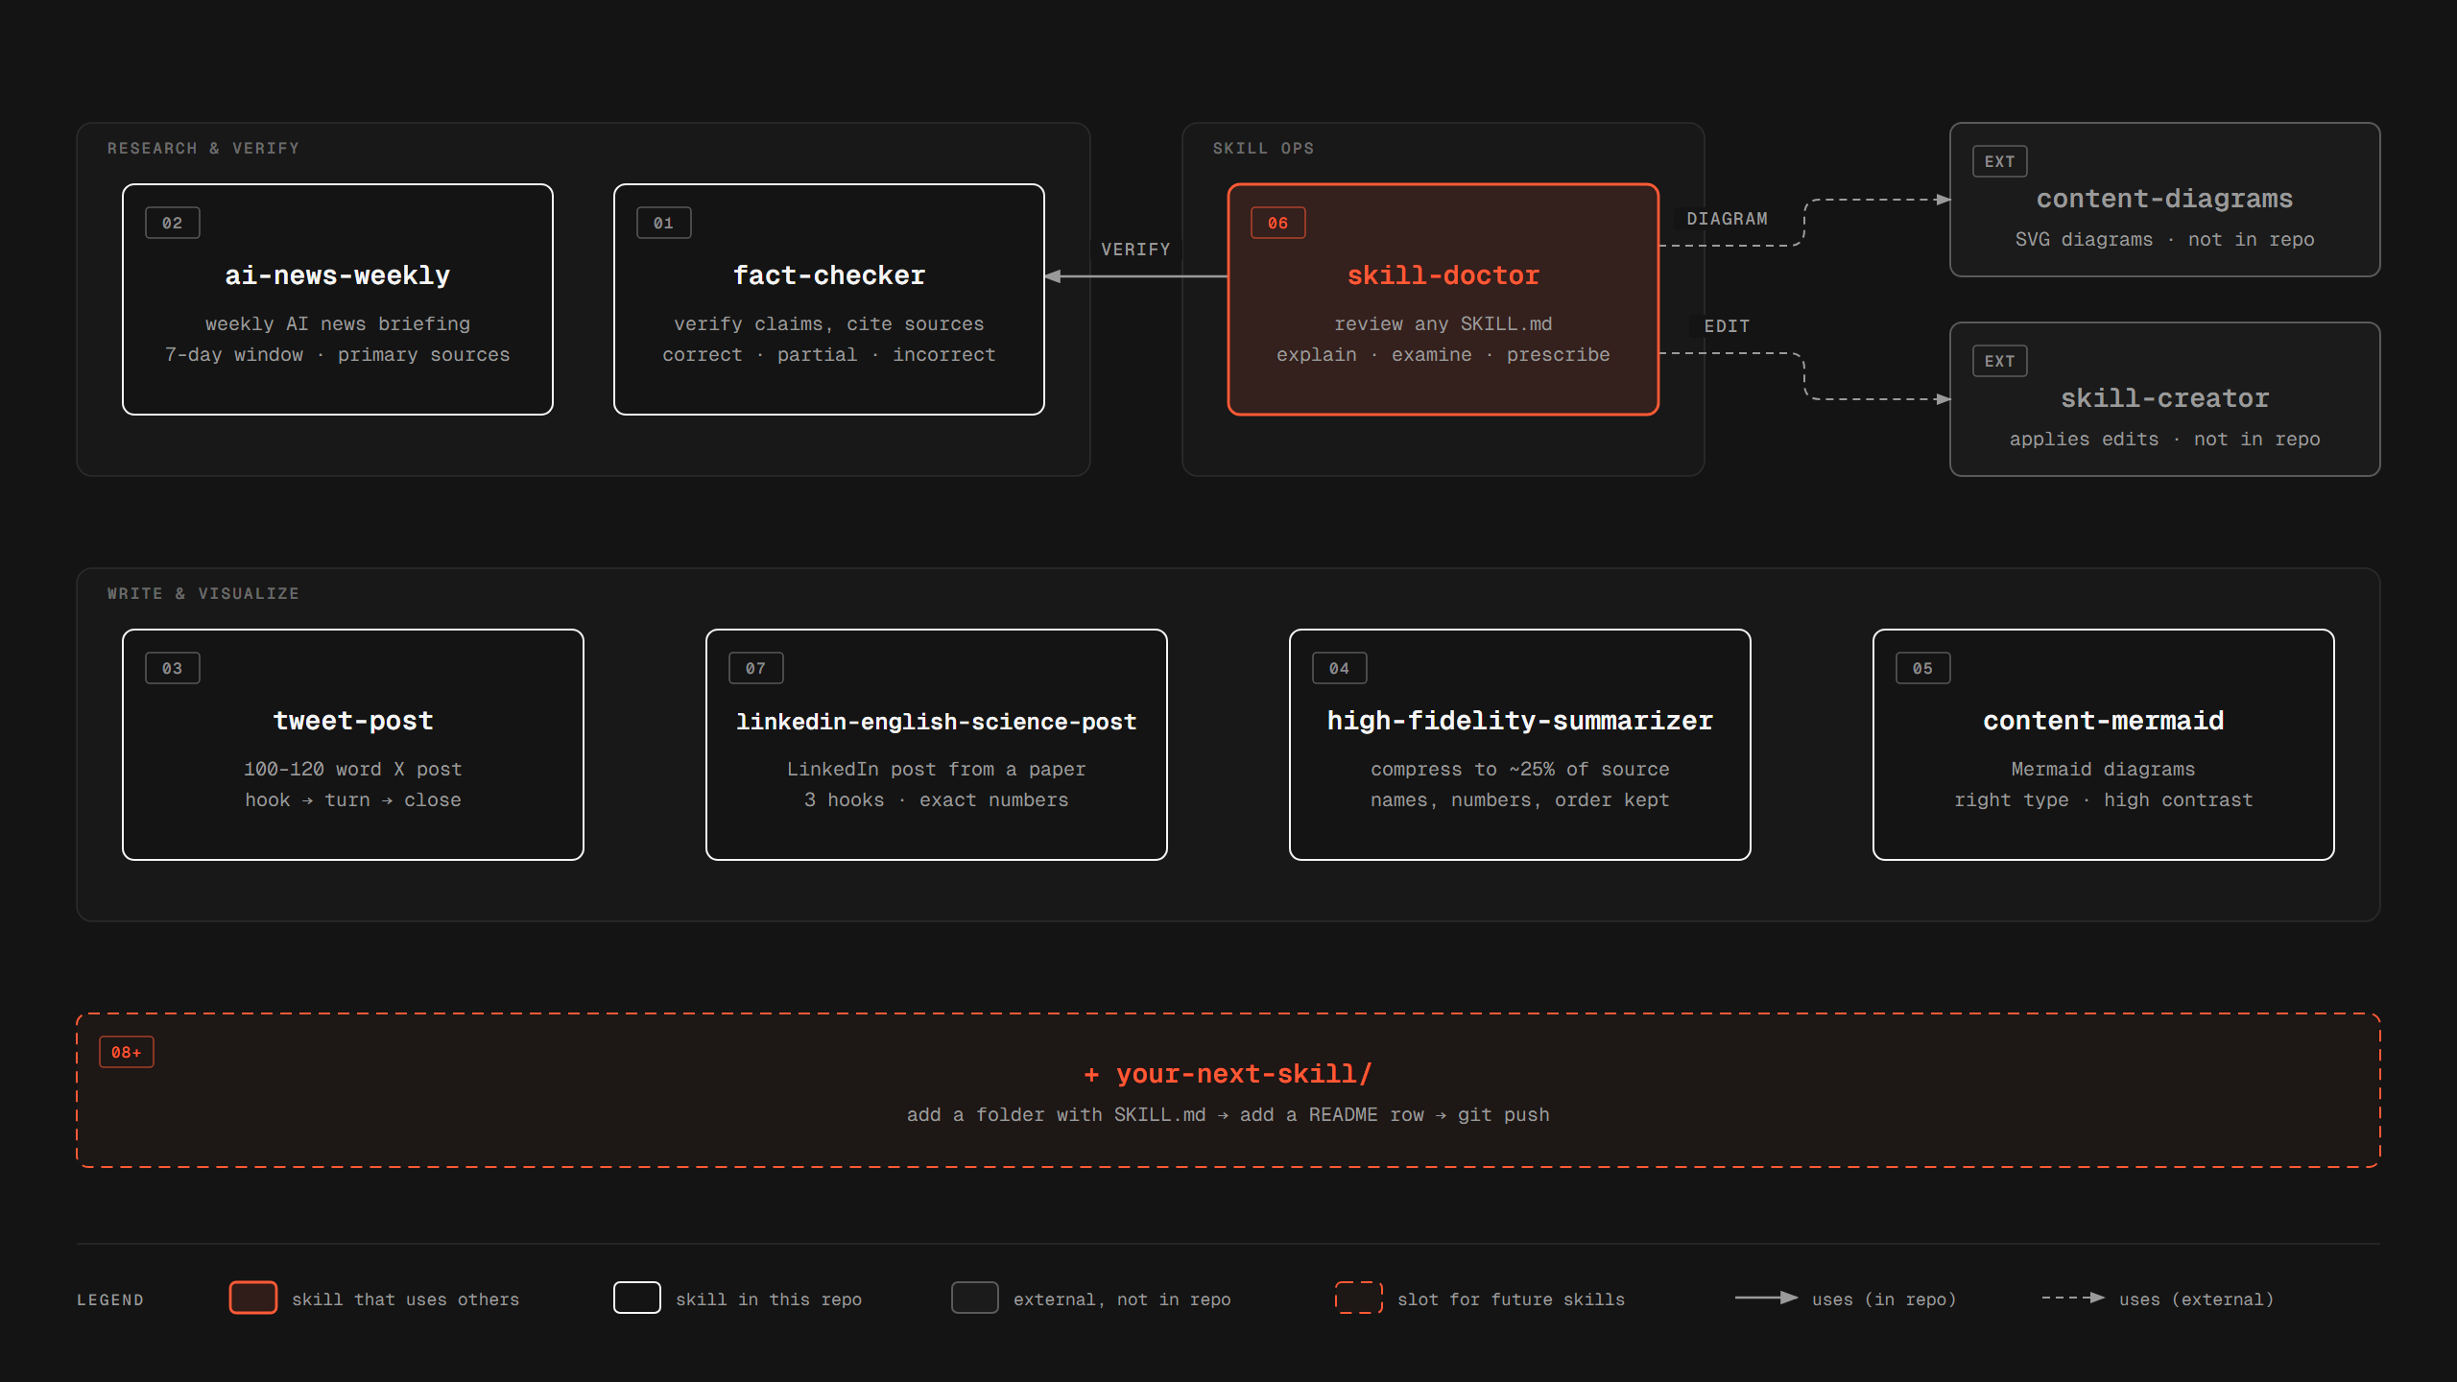Click the 05 badge on content-mermaid
This screenshot has width=2457, height=1382.
[x=1922, y=668]
